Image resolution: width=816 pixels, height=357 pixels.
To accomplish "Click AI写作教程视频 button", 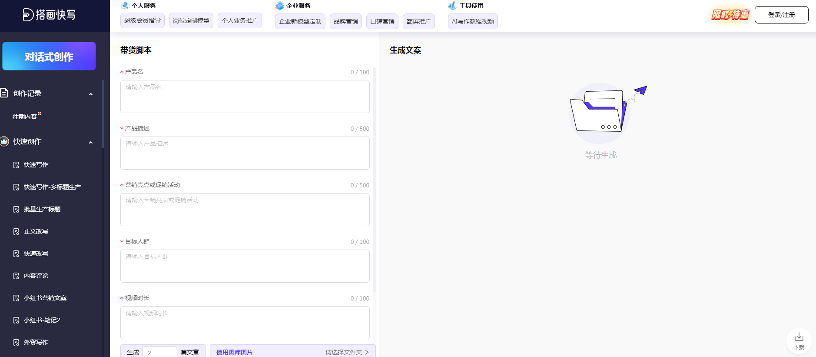I will pos(473,21).
